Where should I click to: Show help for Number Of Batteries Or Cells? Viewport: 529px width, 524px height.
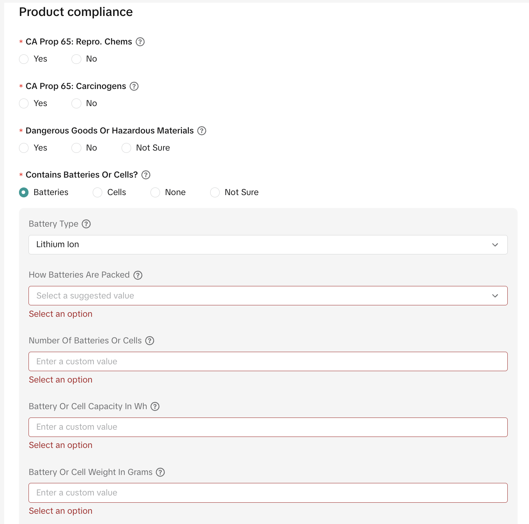pos(150,341)
